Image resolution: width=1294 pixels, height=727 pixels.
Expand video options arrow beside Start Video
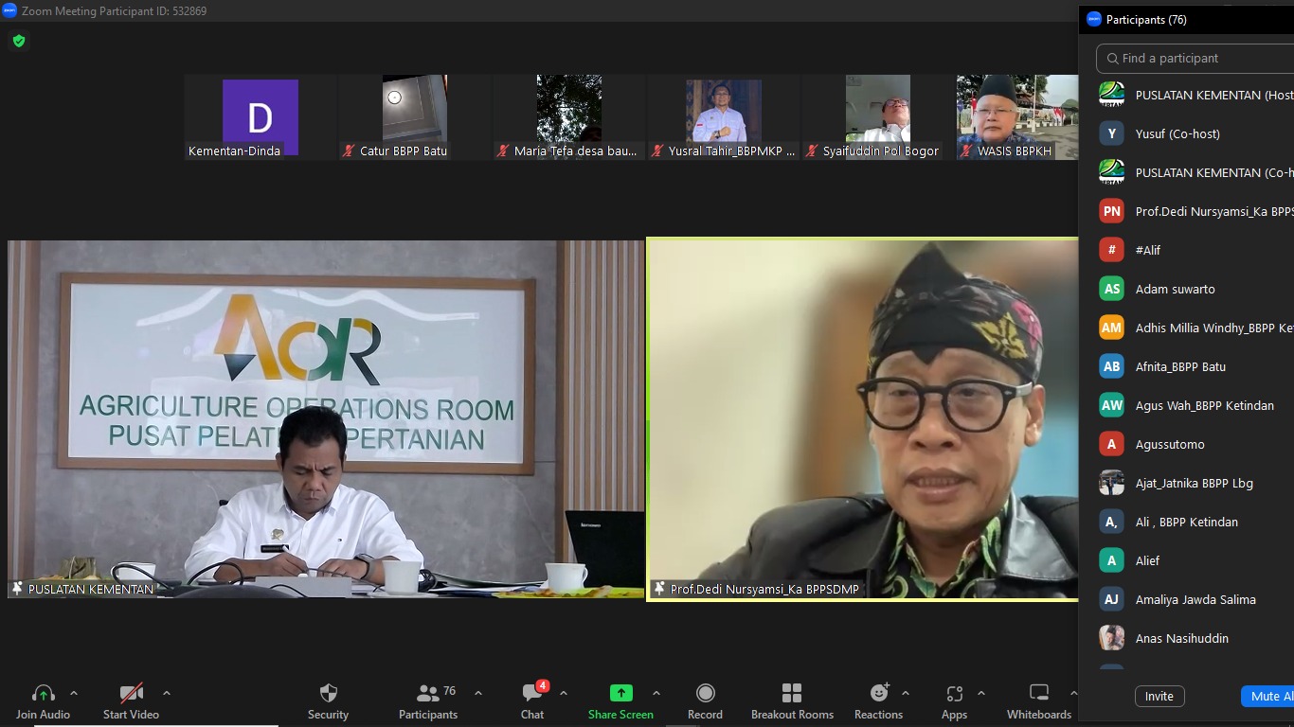tap(167, 693)
